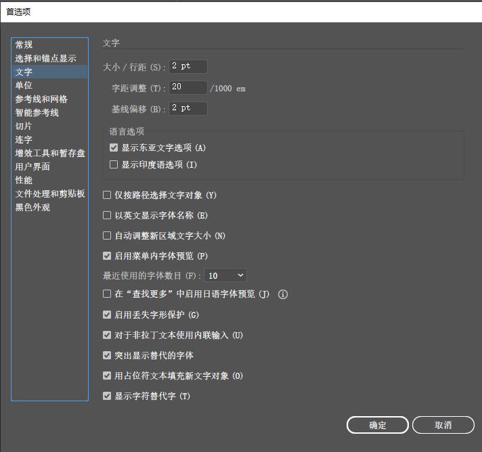
Task: Select 常规 in preferences list
Action: tap(50, 45)
